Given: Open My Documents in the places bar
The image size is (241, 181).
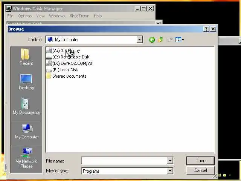Looking at the screenshot, I should 26,106.
